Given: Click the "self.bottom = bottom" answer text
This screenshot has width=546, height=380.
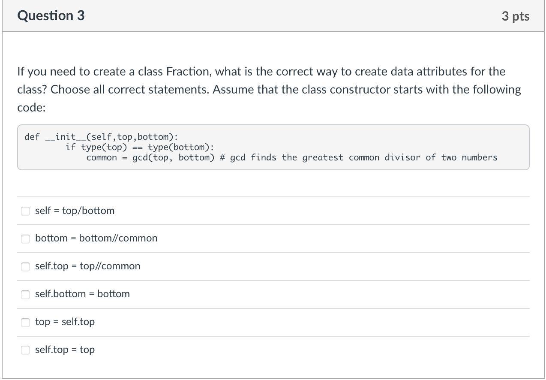Looking at the screenshot, I should [82, 294].
